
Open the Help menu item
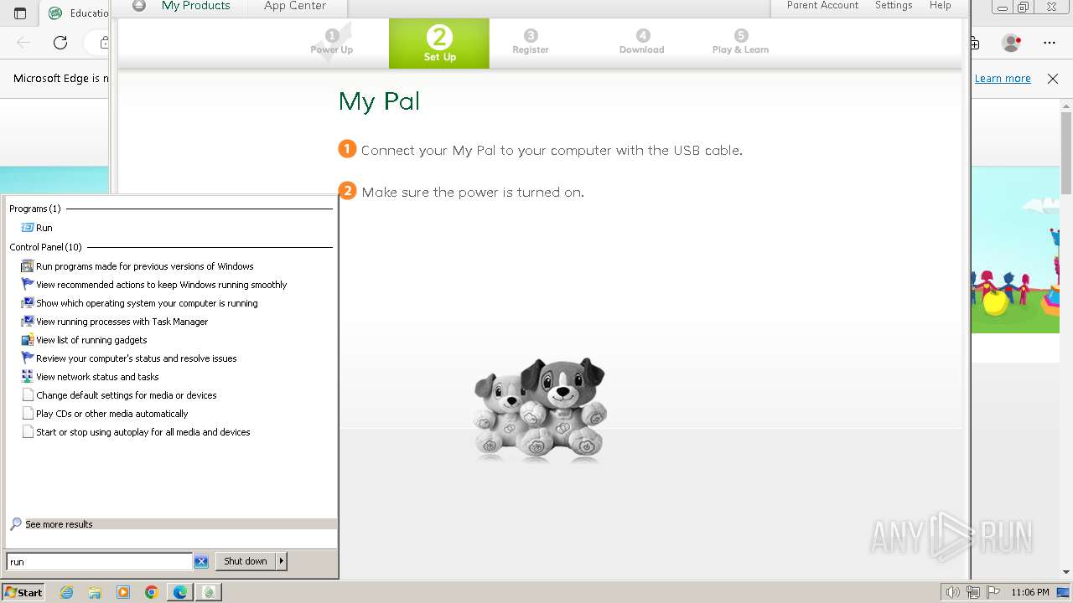940,6
